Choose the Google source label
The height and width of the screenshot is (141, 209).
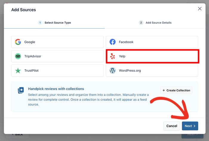[30, 42]
